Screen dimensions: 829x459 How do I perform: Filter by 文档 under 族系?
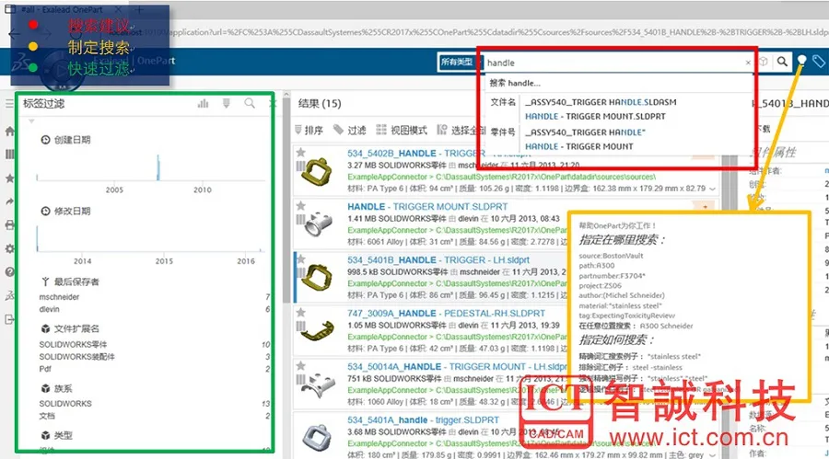47,416
